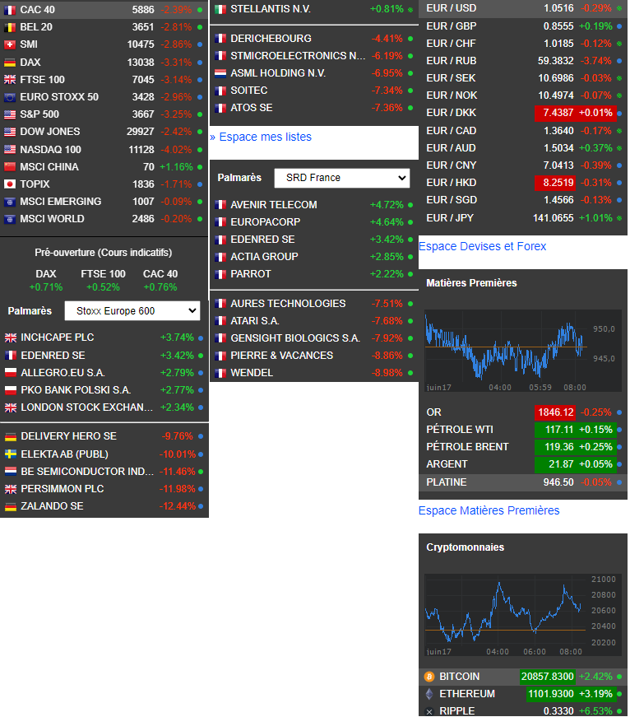Click the Ripple logo icon
Viewport: 630px width, 717px height.
tap(429, 711)
